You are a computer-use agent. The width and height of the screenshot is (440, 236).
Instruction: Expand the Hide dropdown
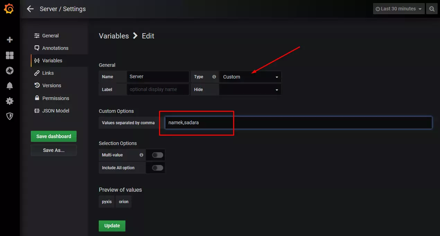pos(250,89)
